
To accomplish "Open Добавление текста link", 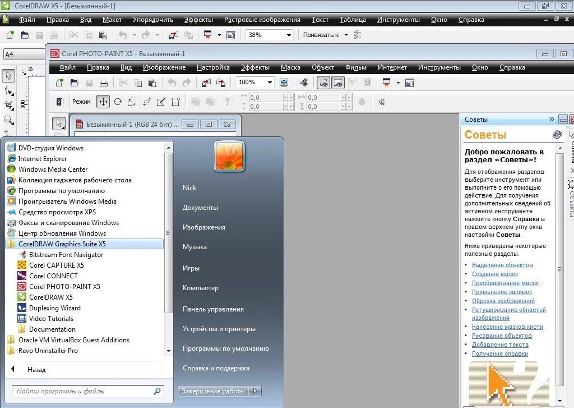I will tap(500, 345).
